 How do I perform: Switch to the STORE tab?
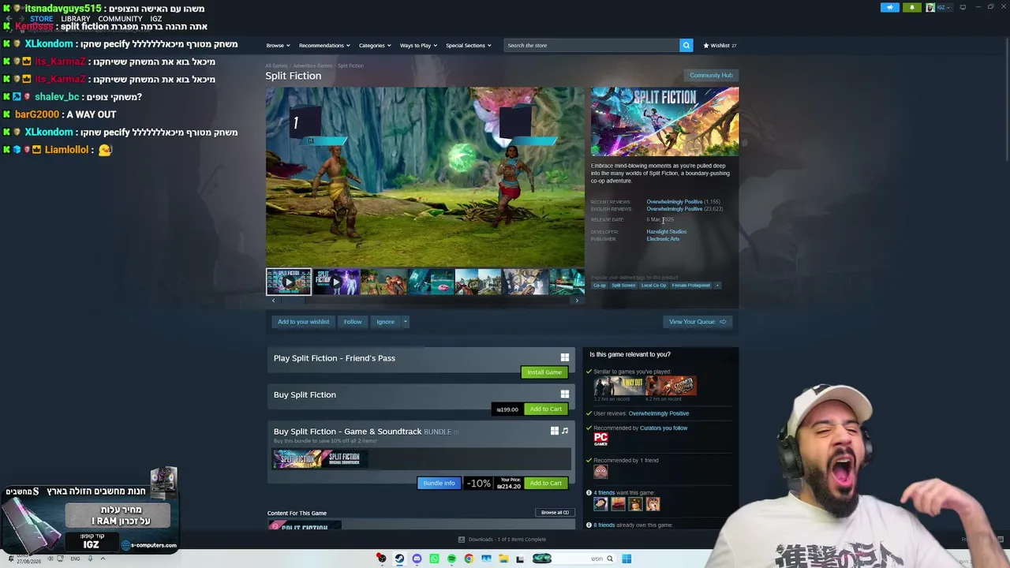(x=41, y=19)
